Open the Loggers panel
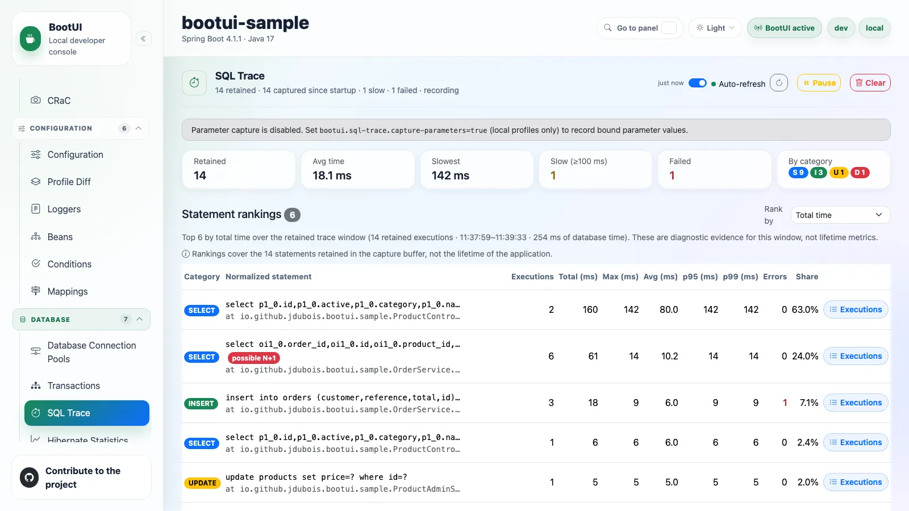Viewport: 909px width, 511px height. [x=86, y=209]
